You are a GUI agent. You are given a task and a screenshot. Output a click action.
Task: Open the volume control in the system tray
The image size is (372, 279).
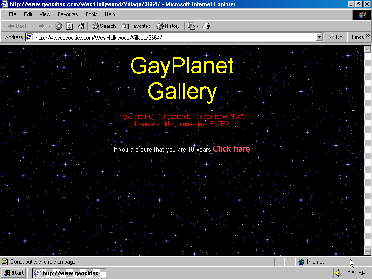[x=338, y=273]
